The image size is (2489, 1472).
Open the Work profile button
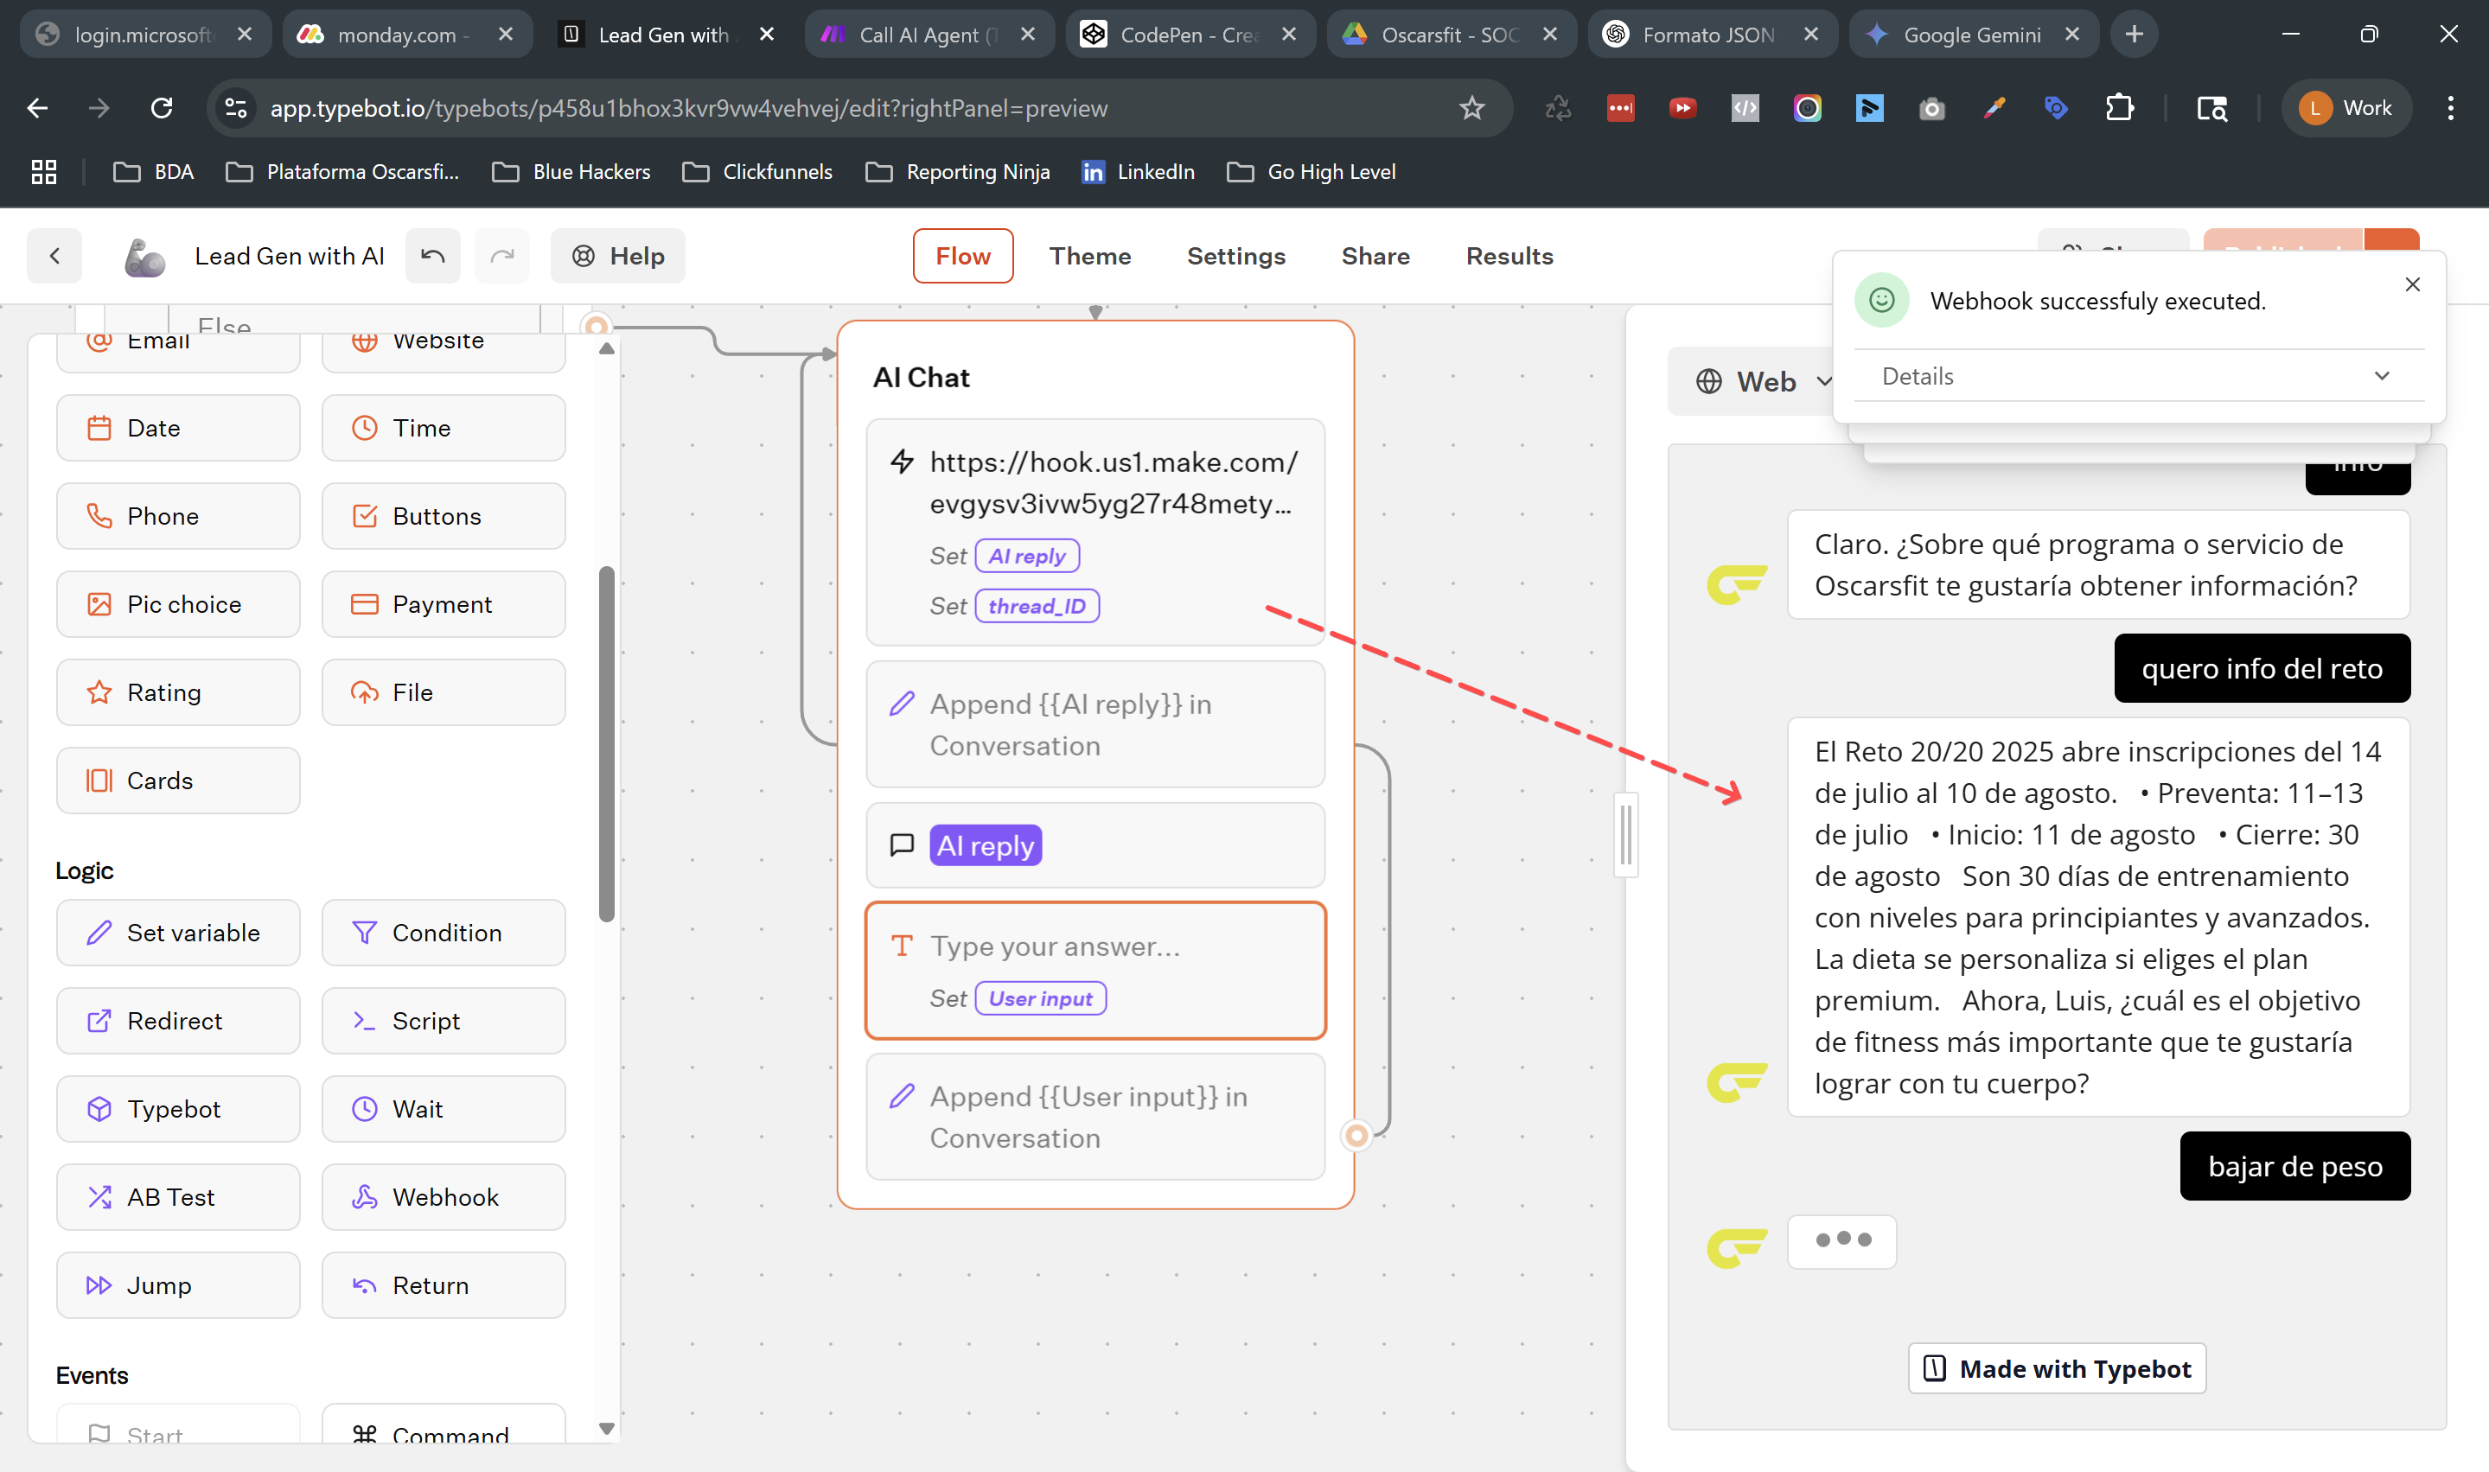click(2345, 108)
